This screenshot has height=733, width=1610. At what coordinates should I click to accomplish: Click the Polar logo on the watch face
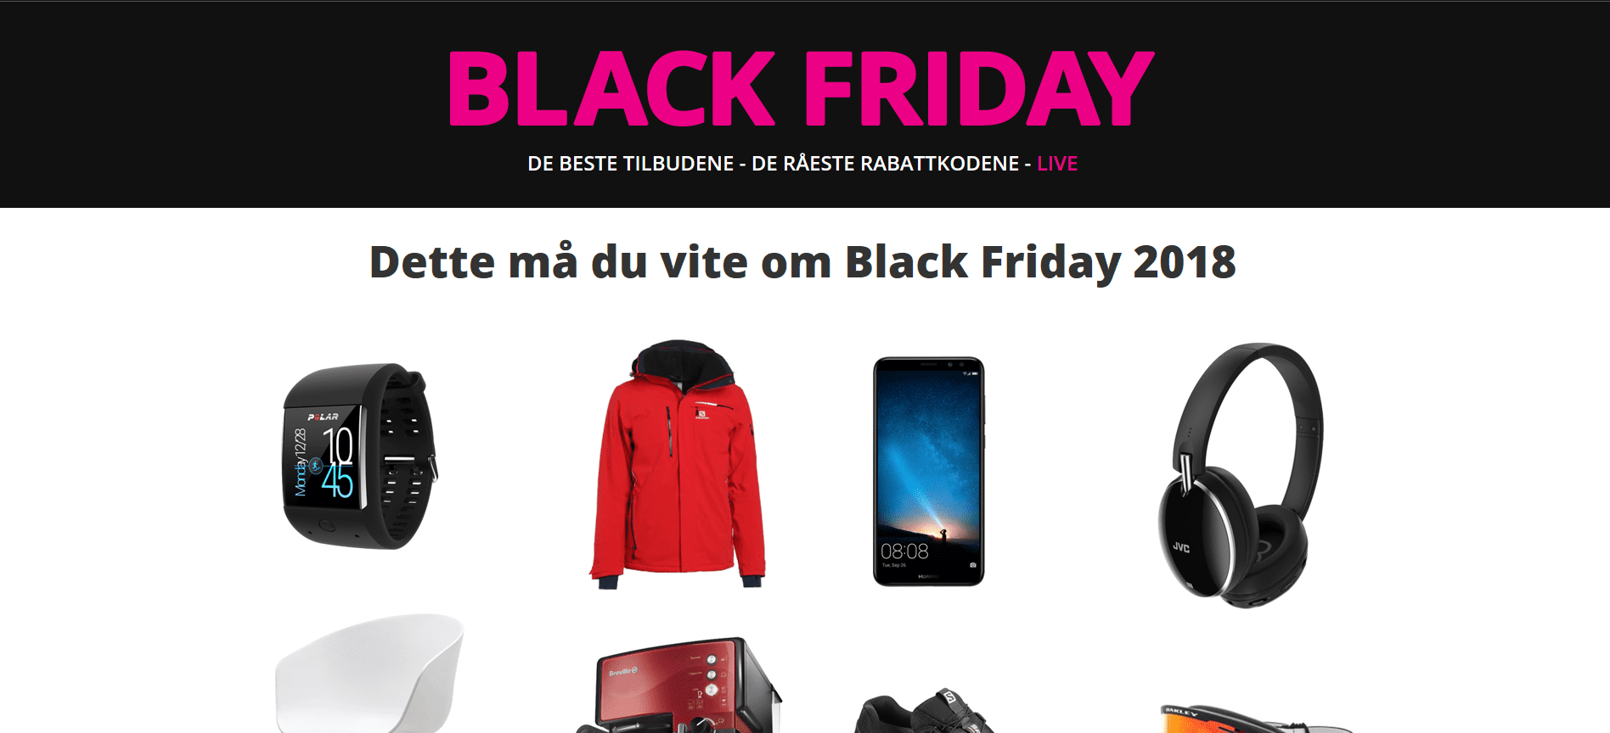point(323,417)
